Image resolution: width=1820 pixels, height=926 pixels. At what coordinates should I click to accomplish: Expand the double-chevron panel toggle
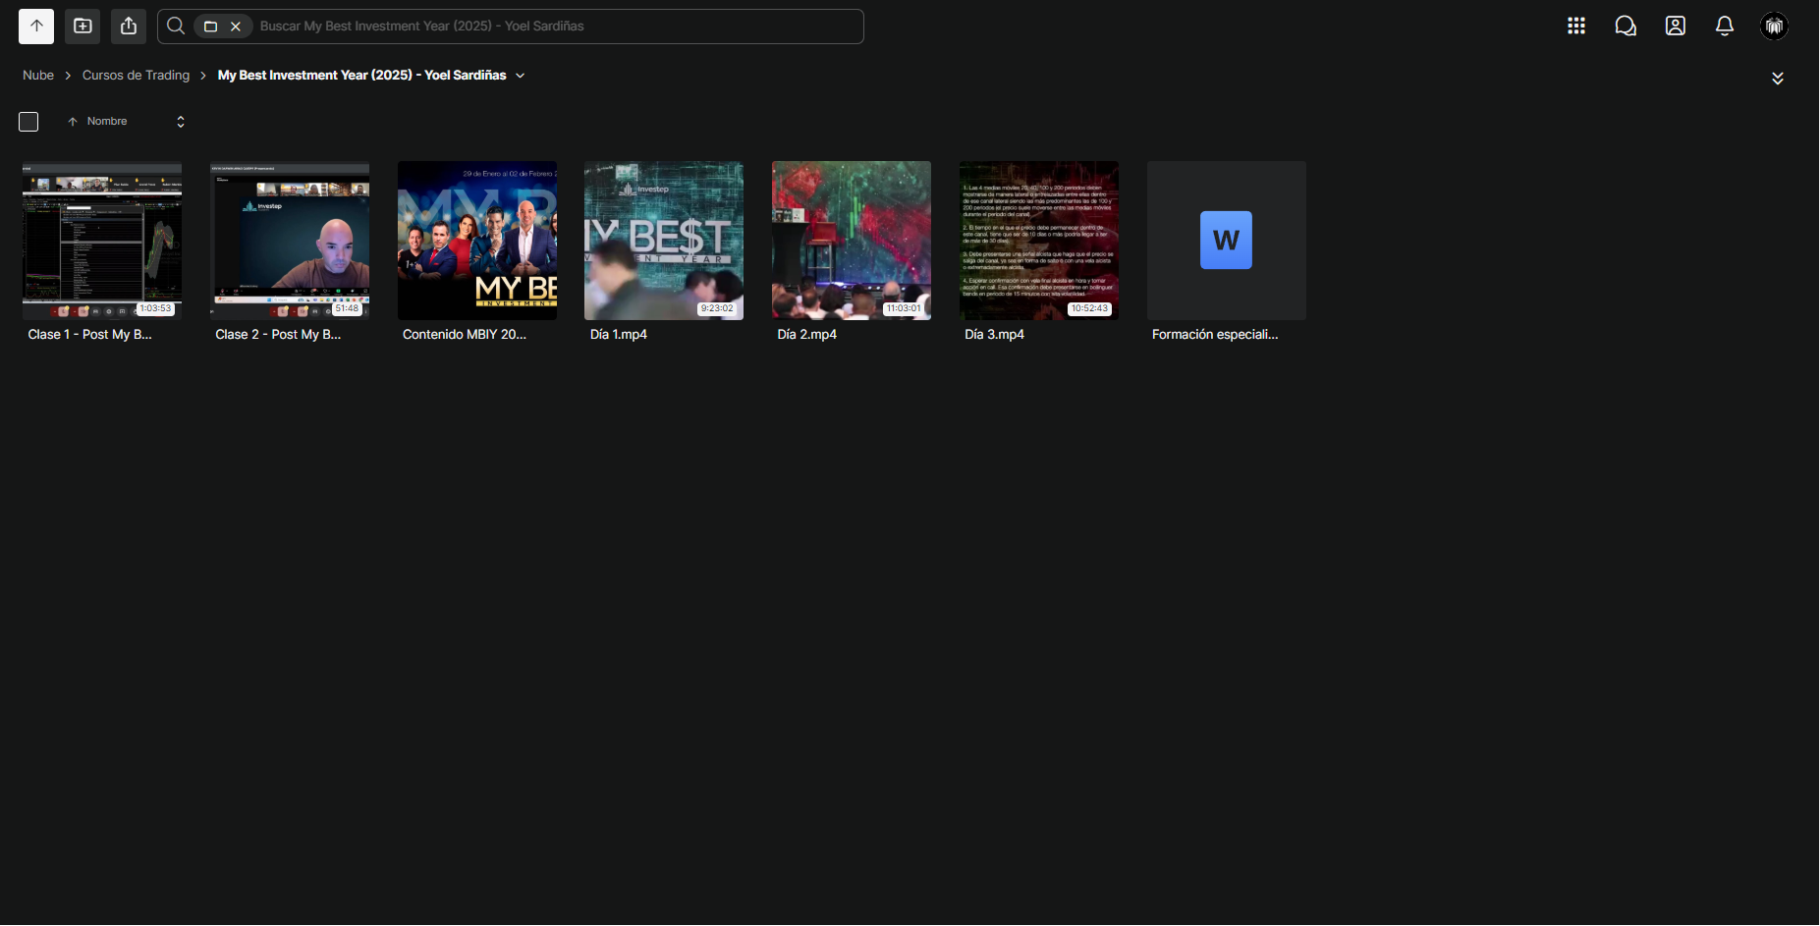point(1778,79)
